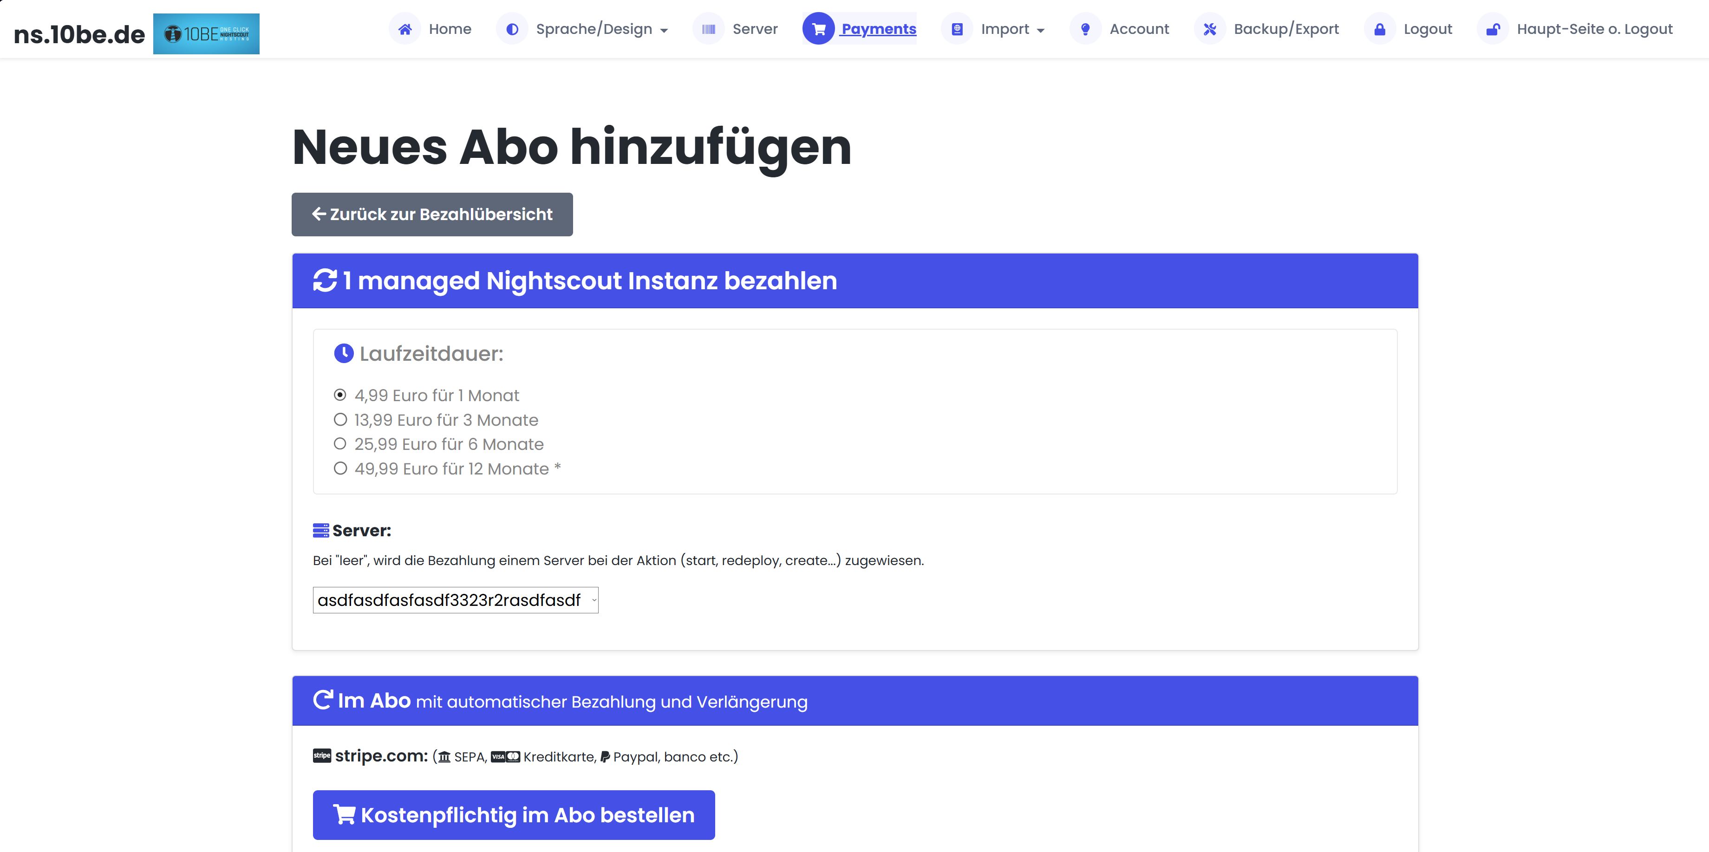
Task: Select the 13,99 Euro für 3 Monate option
Action: pos(341,419)
